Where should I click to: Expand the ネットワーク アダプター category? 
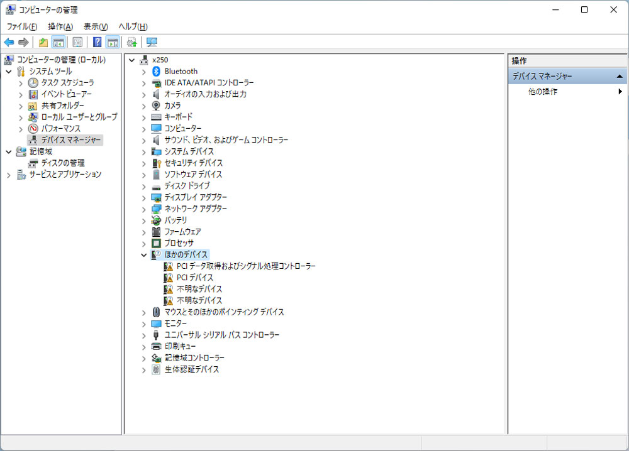pyautogui.click(x=143, y=209)
